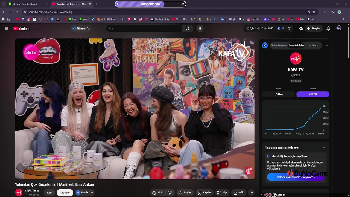Viewport: 350px width, 197px height.
Task: Open the vidIQ AI sparkle icon beside Oluştur
Action: 301,28
